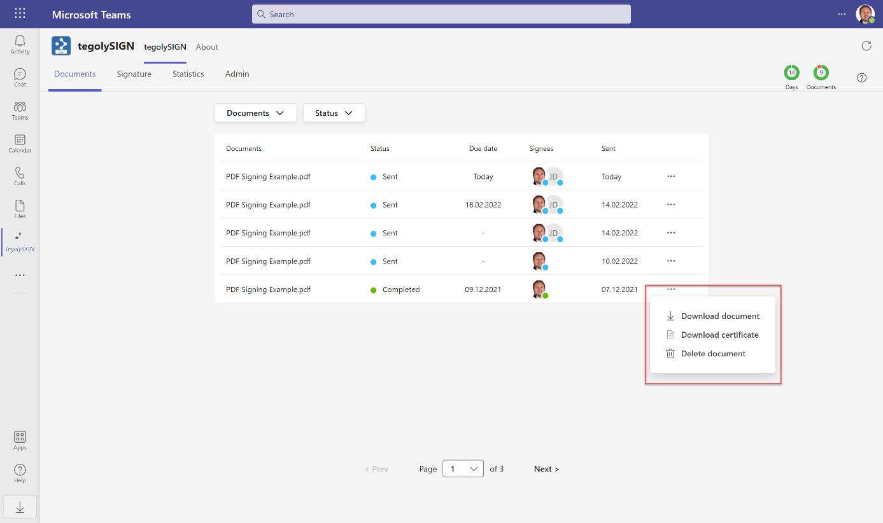Select tegolySIGN app in left rail
Image resolution: width=883 pixels, height=523 pixels.
point(20,242)
